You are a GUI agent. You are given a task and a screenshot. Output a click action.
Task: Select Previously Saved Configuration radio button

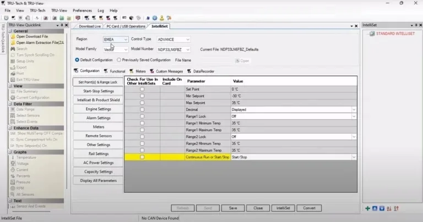tap(119, 60)
